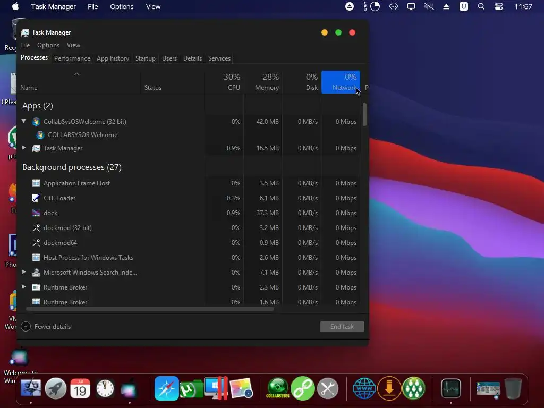Click the 11:57 menu bar clock
The image size is (544, 408).
click(523, 6)
